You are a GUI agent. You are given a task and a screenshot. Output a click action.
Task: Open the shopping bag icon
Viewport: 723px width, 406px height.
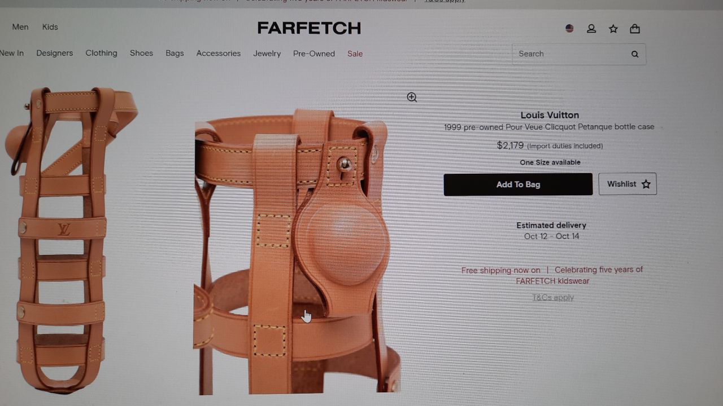[x=635, y=29]
